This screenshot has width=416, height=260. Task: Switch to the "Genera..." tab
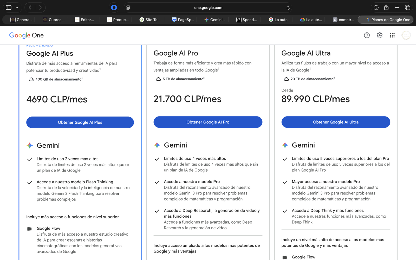(21, 19)
